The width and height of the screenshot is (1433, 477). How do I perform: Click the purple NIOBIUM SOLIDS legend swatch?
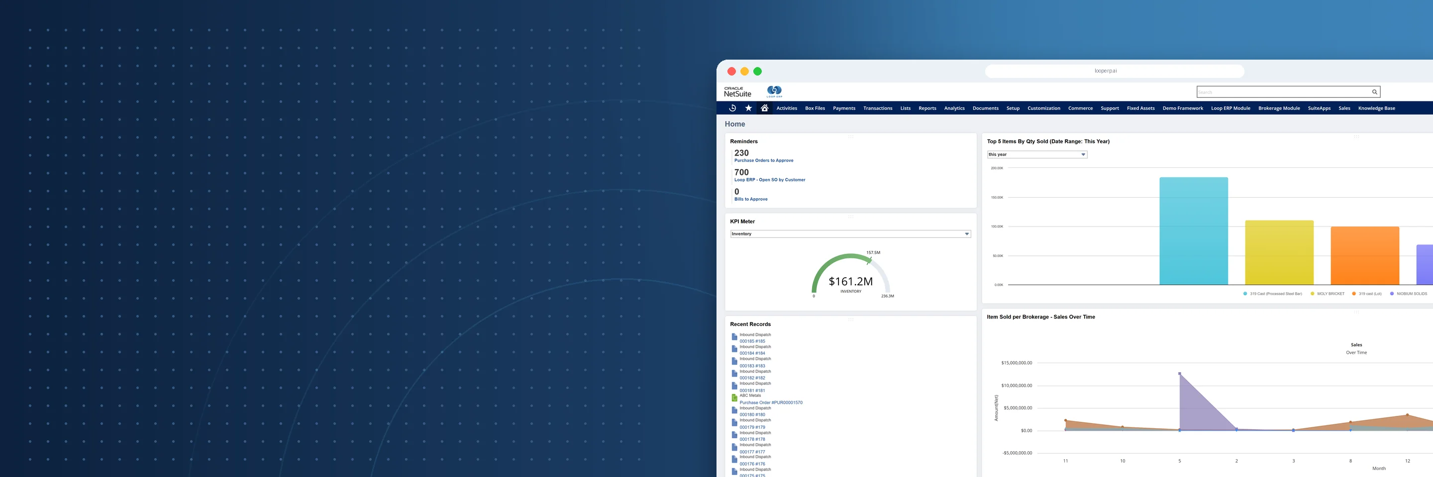pos(1392,294)
